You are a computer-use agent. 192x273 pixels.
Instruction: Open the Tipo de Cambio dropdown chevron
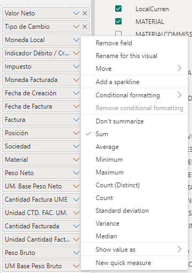point(76,27)
